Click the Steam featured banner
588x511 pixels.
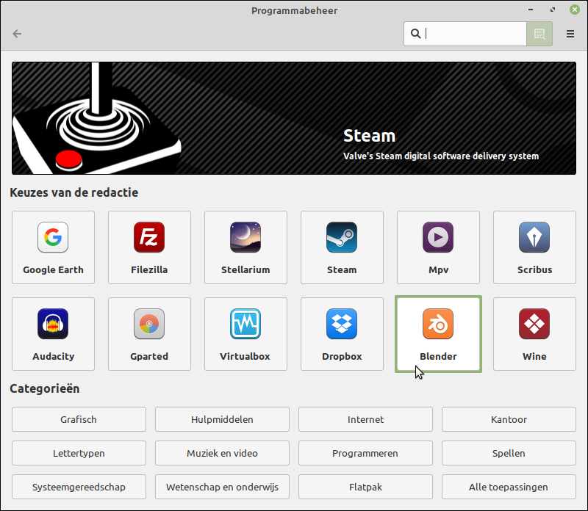[x=294, y=118]
